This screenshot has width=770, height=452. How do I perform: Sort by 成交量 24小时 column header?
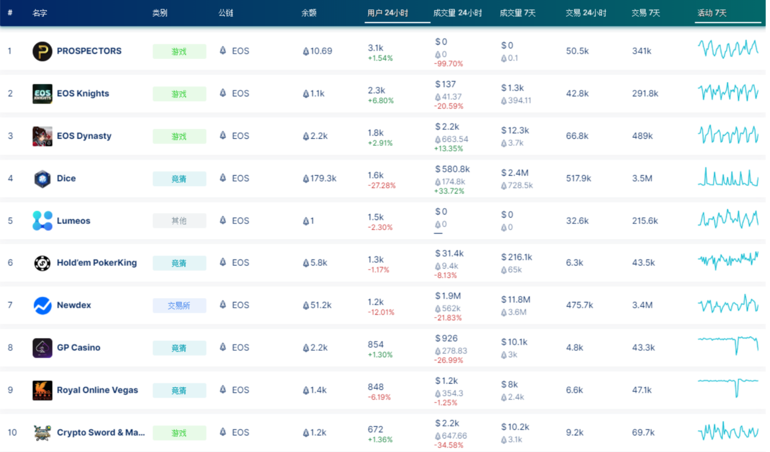(x=457, y=13)
